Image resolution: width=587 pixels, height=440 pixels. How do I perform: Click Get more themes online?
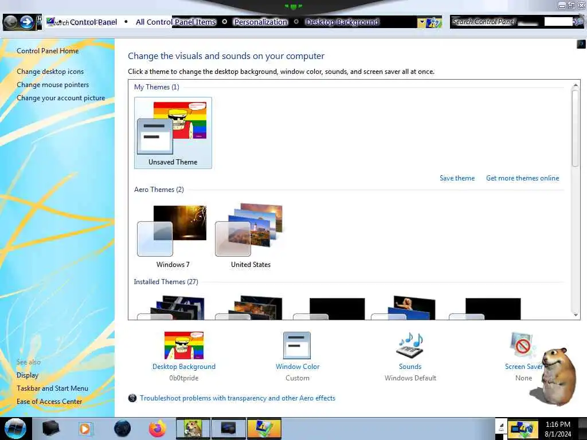[523, 178]
